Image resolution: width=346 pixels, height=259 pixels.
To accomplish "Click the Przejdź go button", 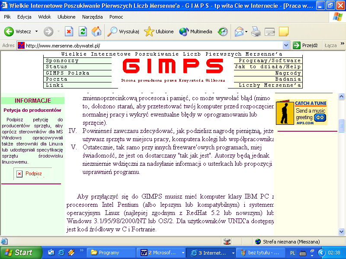I will (x=305, y=45).
